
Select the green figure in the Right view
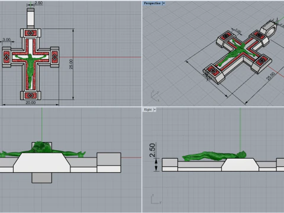click(214, 156)
